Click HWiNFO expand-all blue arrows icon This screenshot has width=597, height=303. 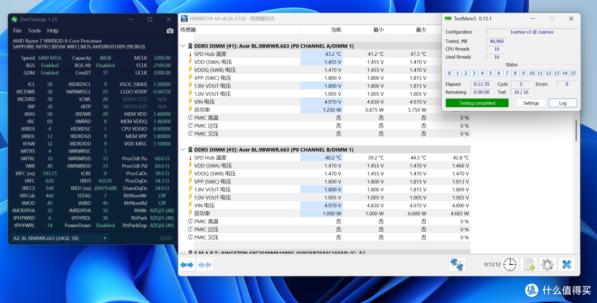(x=187, y=264)
